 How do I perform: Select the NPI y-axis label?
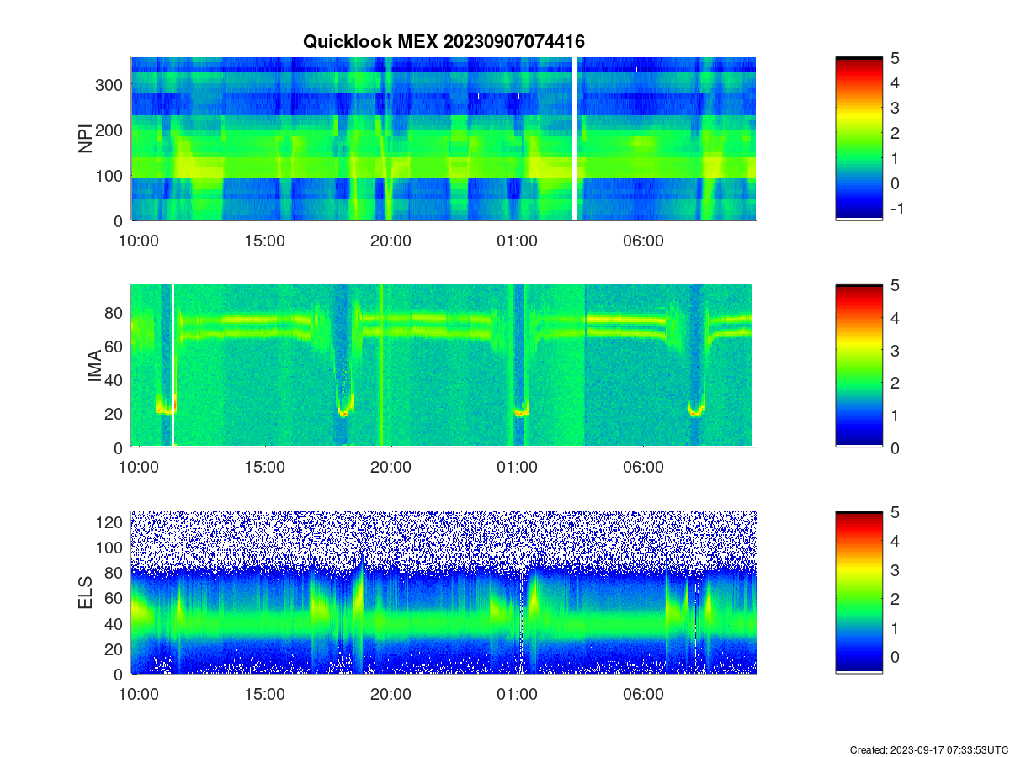point(85,139)
